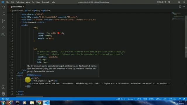Click line number 17 in the gutter
The image size is (187, 105).
click(12, 49)
